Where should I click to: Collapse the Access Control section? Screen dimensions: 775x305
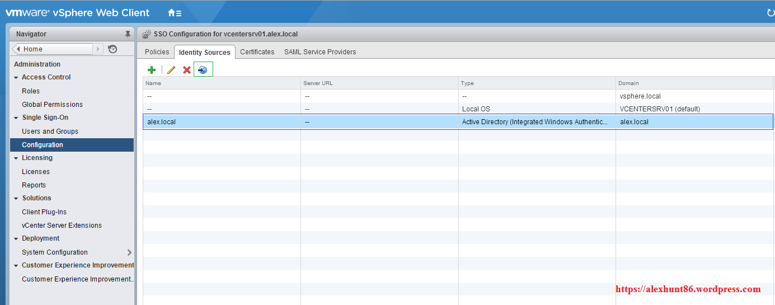tap(16, 78)
